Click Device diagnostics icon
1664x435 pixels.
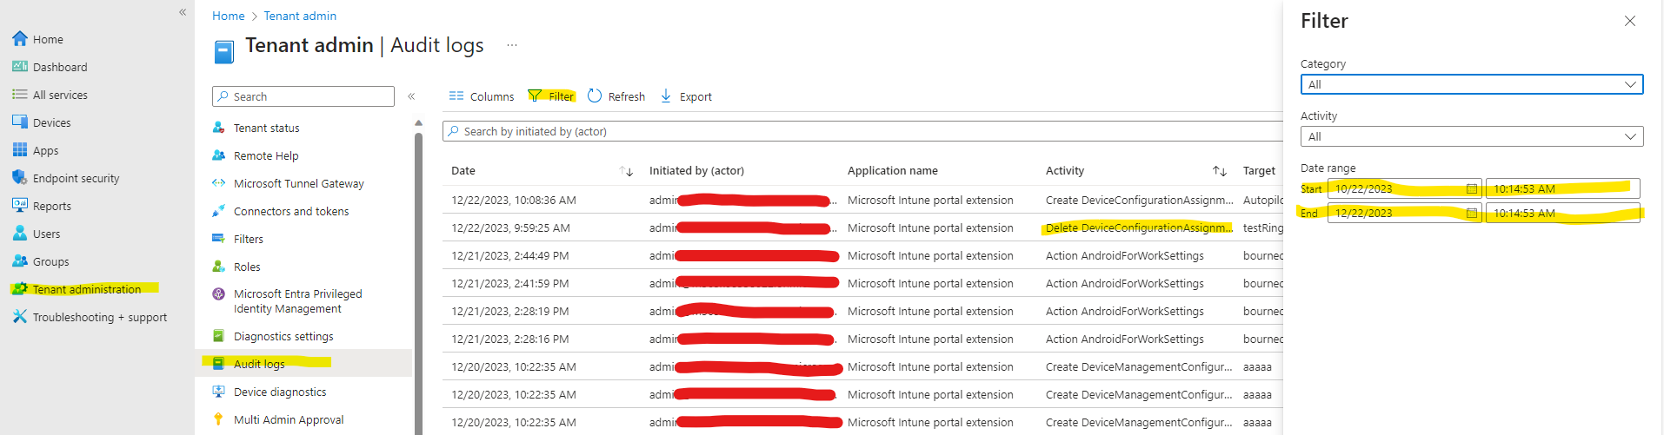[x=219, y=392]
